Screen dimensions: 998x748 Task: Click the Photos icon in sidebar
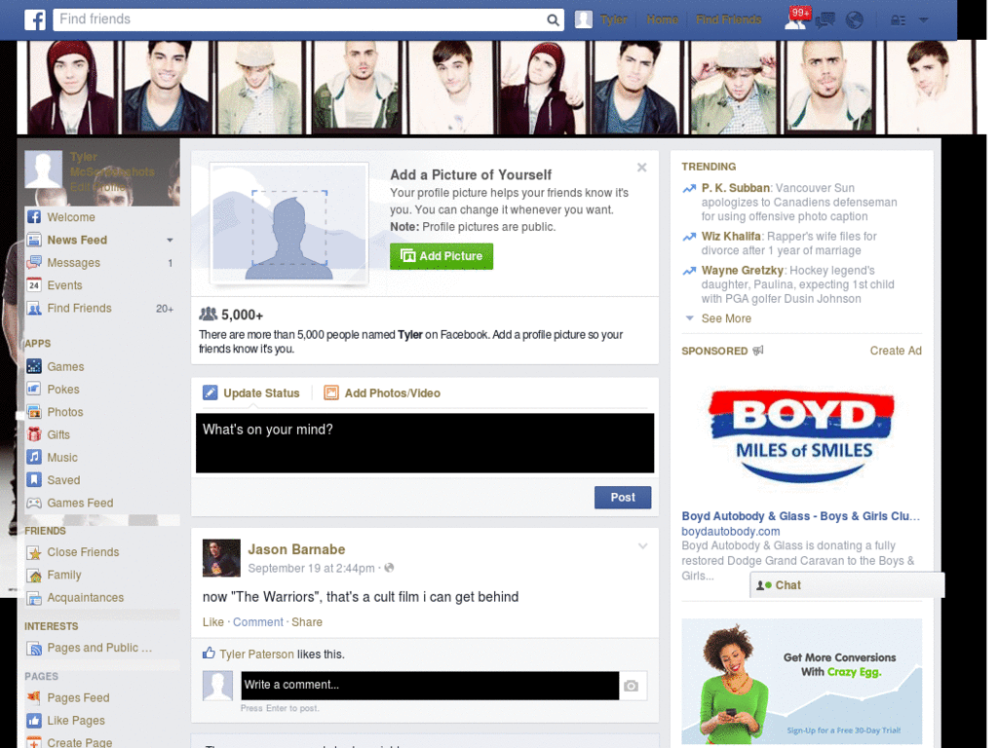click(34, 412)
